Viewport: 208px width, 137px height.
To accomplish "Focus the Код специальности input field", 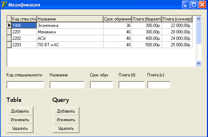I will [25, 85].
